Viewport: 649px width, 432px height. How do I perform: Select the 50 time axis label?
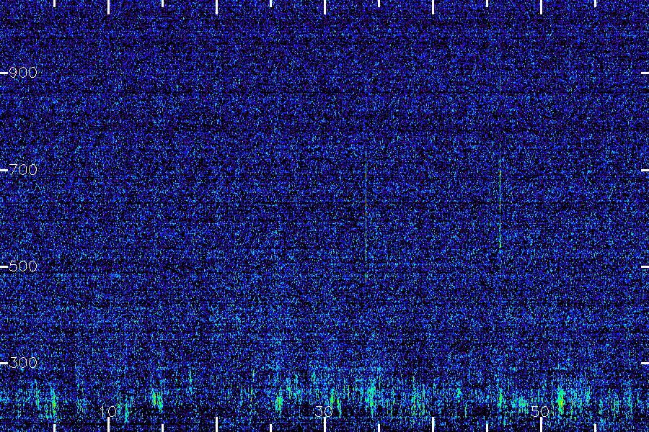(540, 411)
